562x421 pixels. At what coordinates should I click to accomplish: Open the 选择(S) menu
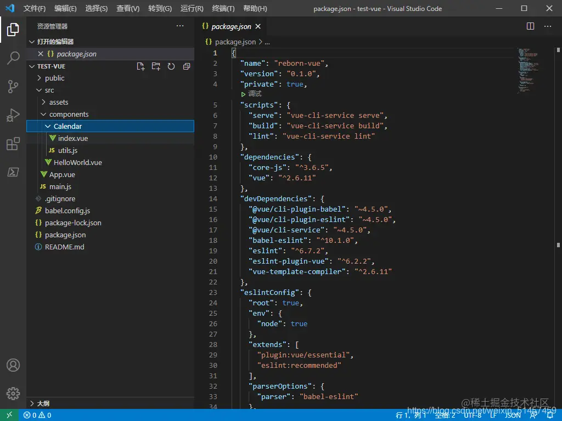[97, 8]
